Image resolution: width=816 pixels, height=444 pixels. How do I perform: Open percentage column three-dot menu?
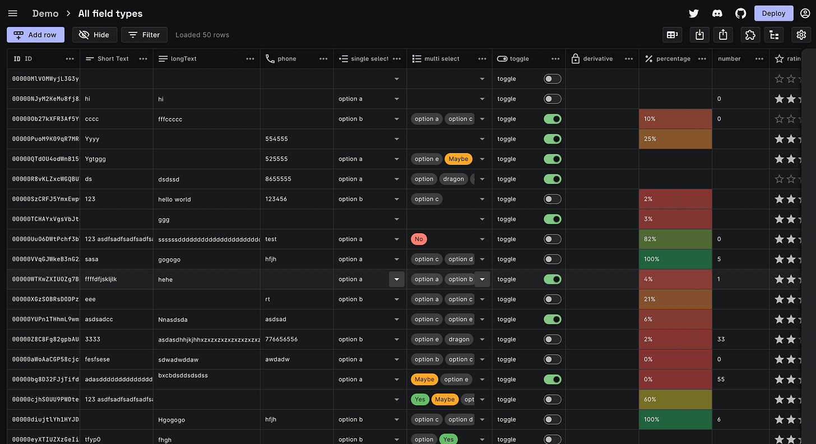point(702,59)
